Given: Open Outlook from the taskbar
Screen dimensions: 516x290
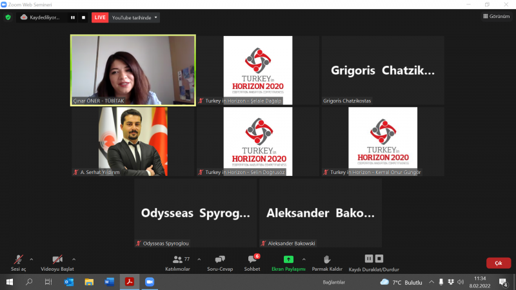Looking at the screenshot, I should click(x=69, y=282).
